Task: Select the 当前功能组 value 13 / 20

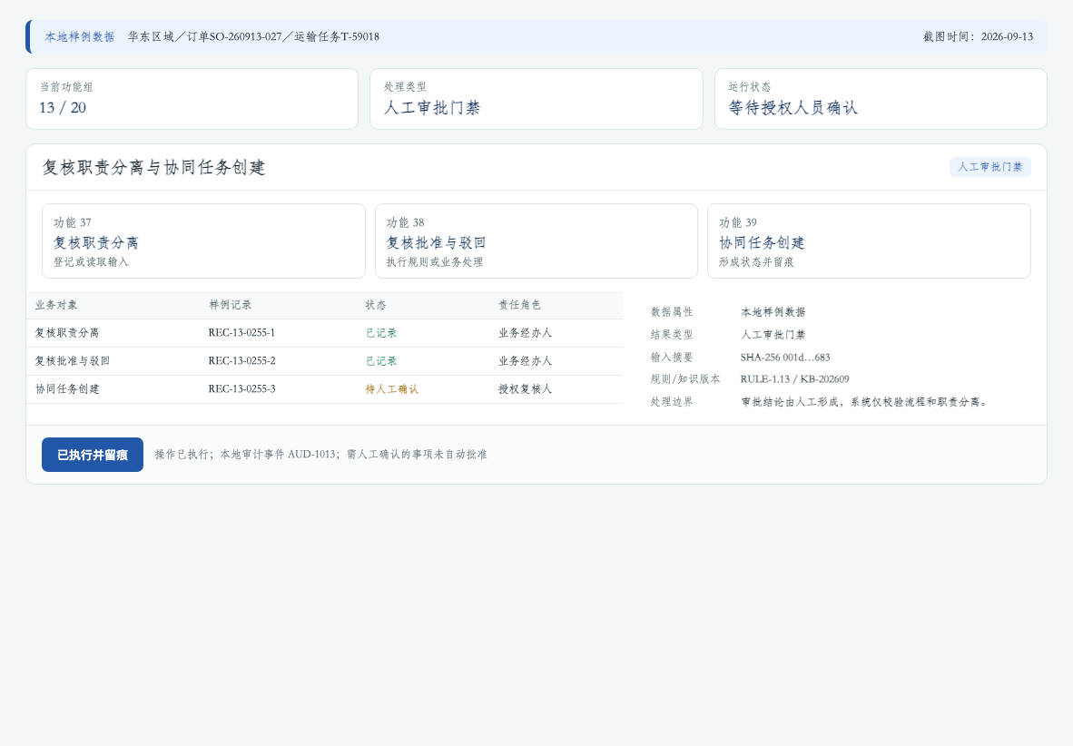Action: tap(63, 107)
